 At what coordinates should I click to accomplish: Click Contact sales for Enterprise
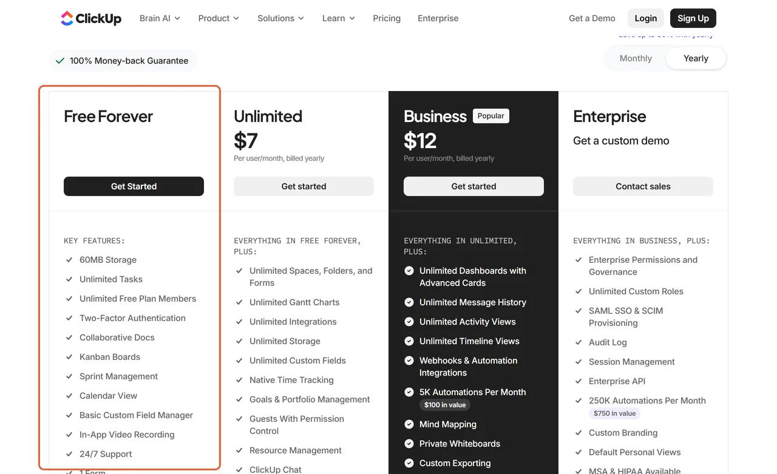pyautogui.click(x=643, y=186)
